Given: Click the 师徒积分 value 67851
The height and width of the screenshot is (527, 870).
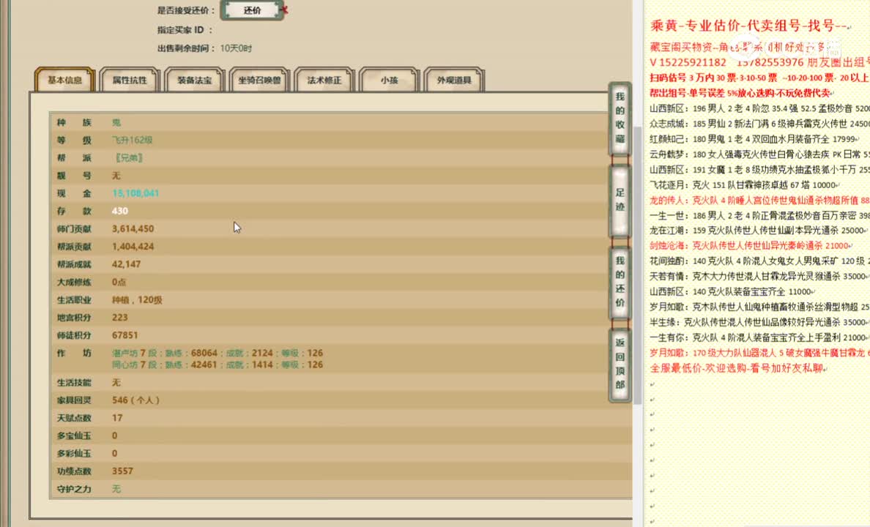Looking at the screenshot, I should click(x=124, y=335).
